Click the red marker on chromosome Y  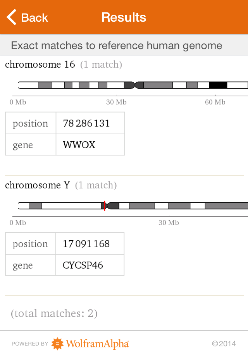[x=105, y=205]
